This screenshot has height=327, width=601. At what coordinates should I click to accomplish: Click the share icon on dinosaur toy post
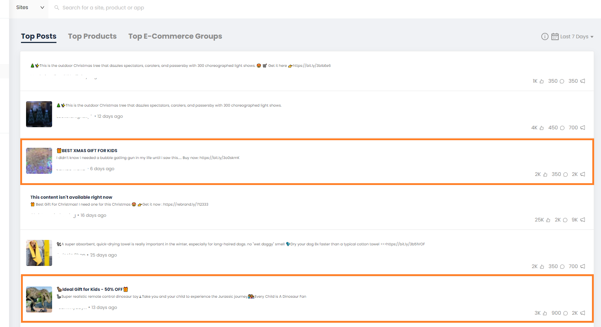(583, 313)
